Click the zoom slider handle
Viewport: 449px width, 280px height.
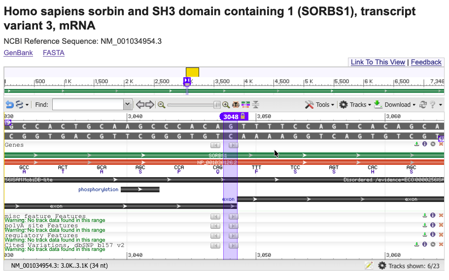(217, 105)
